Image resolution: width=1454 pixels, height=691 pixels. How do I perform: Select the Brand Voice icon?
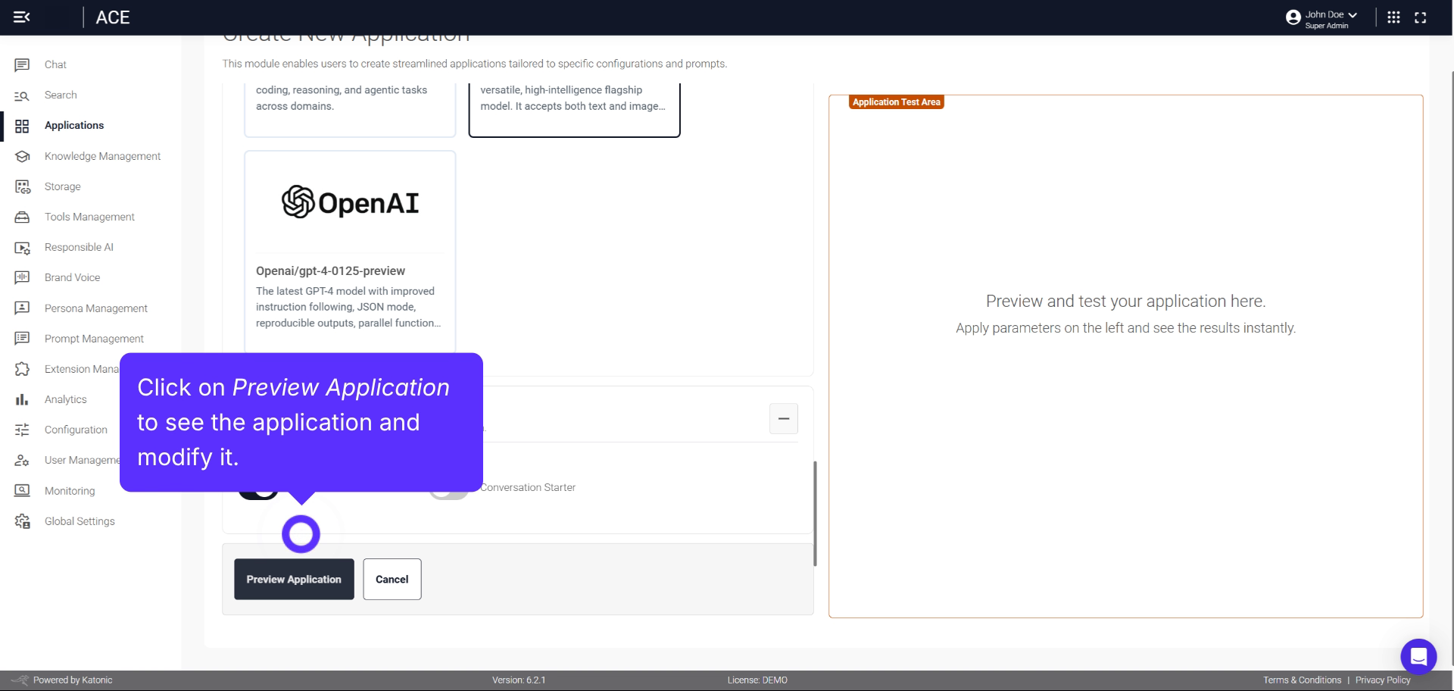coord(22,277)
